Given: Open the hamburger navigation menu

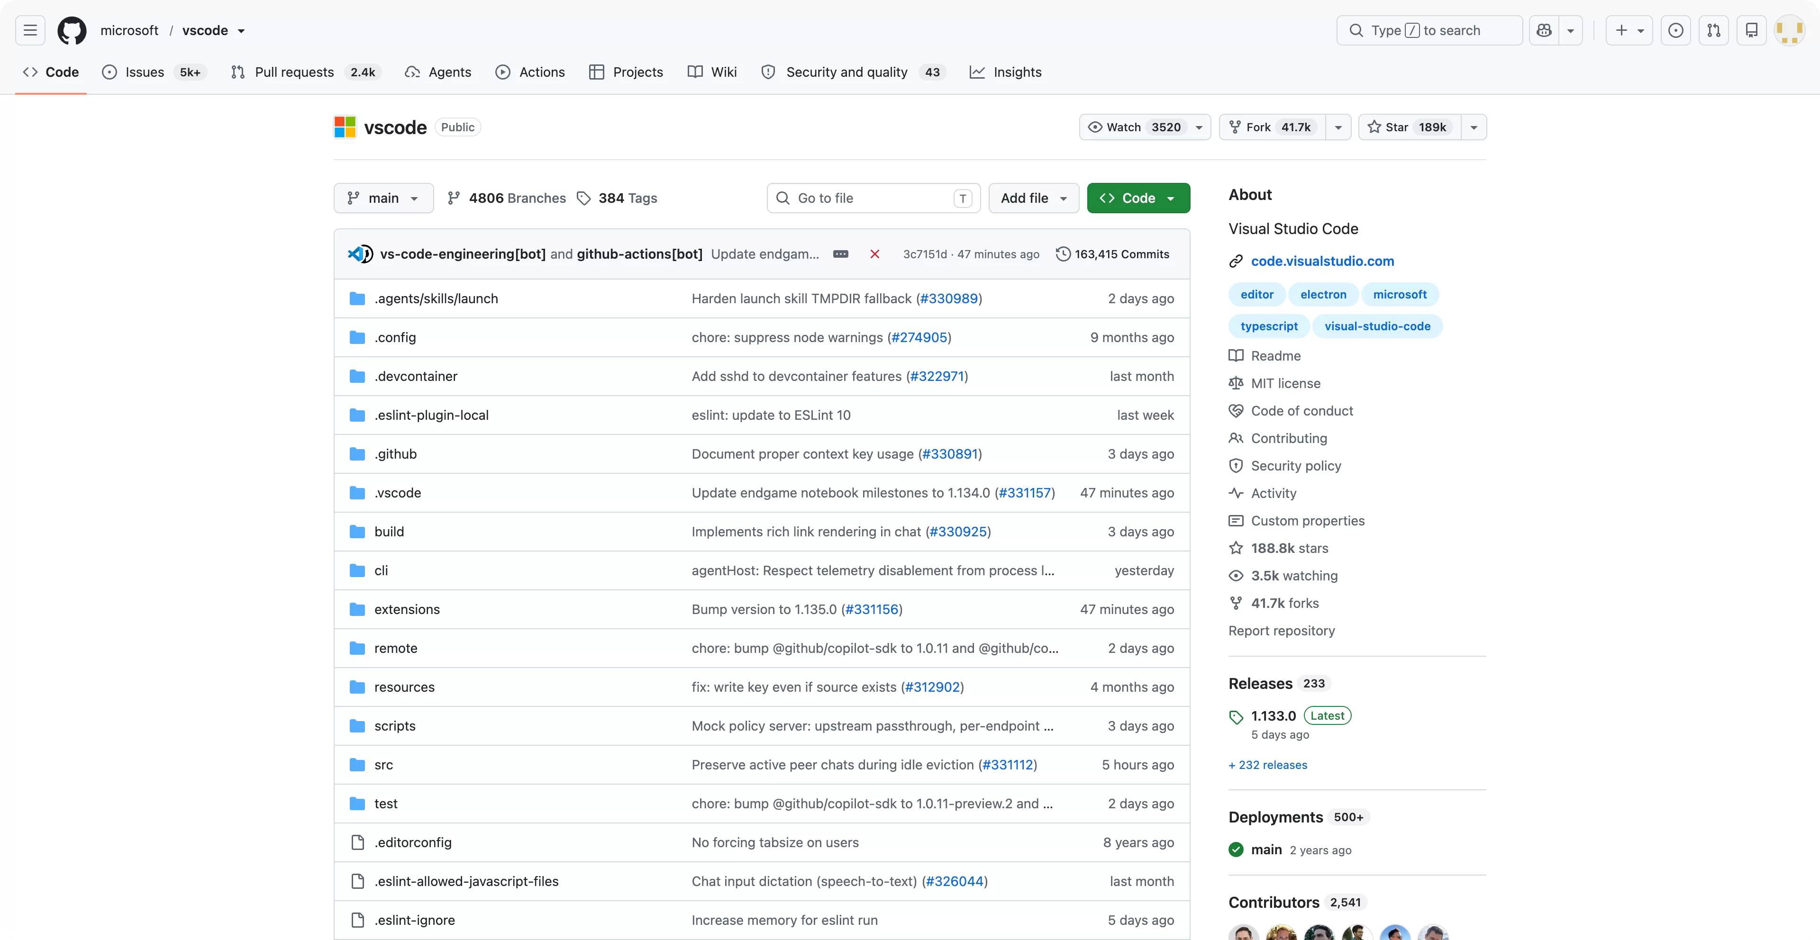Looking at the screenshot, I should click(x=30, y=30).
